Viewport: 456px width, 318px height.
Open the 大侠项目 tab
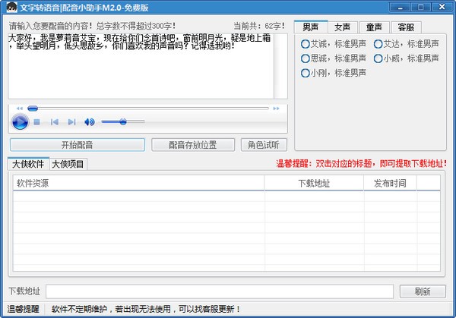click(x=68, y=164)
